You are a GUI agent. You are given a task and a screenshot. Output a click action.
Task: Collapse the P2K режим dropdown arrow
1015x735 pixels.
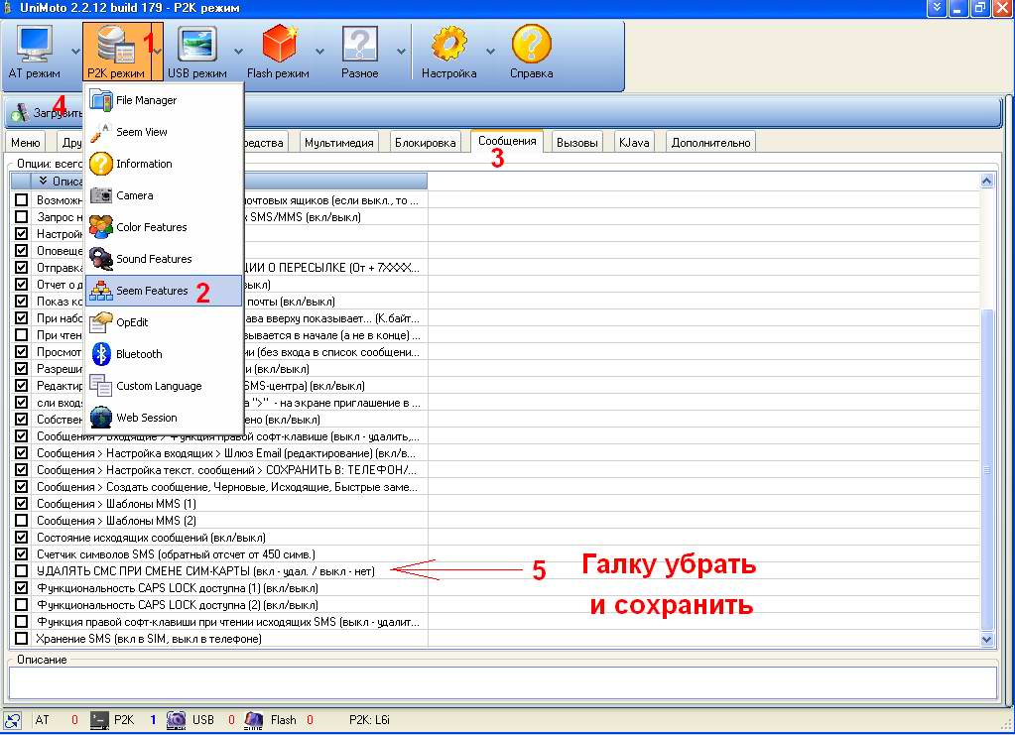[x=158, y=52]
